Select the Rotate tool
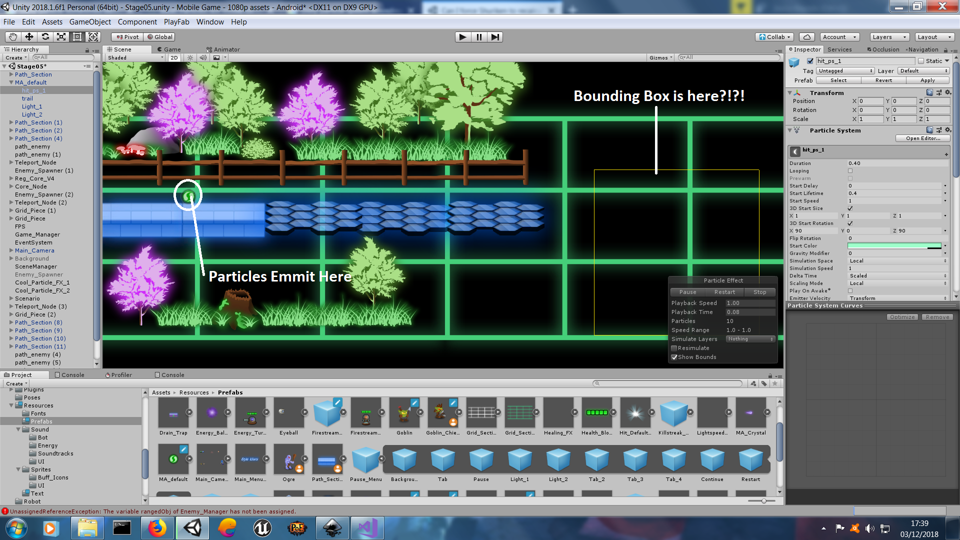 45,37
